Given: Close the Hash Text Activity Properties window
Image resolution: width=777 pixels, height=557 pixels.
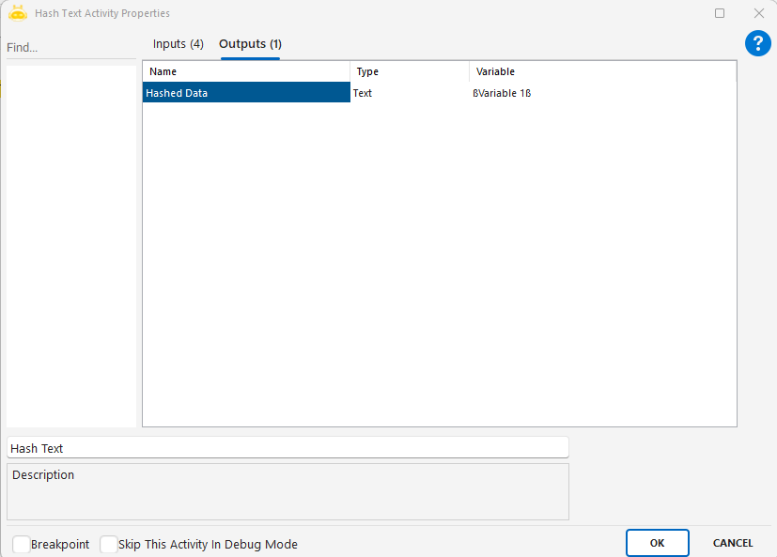Looking at the screenshot, I should point(758,13).
